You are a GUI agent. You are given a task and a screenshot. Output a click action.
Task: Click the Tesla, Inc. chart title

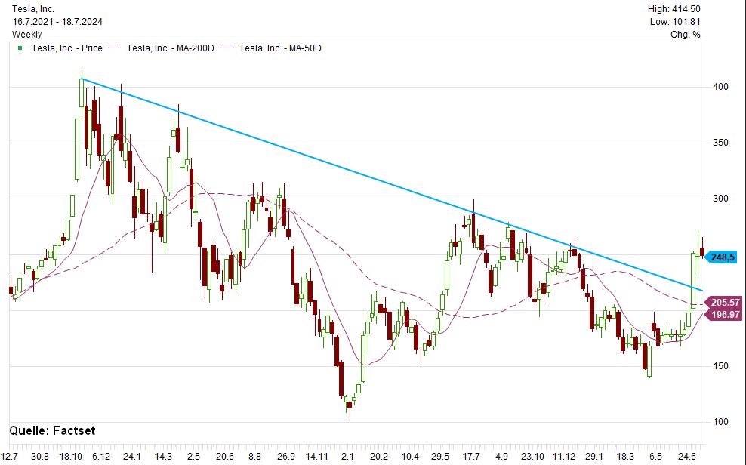coord(37,9)
